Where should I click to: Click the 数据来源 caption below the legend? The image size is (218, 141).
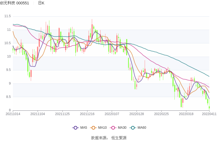[99, 138]
